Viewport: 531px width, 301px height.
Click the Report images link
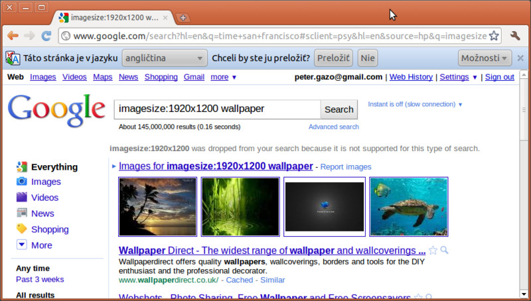click(x=346, y=167)
